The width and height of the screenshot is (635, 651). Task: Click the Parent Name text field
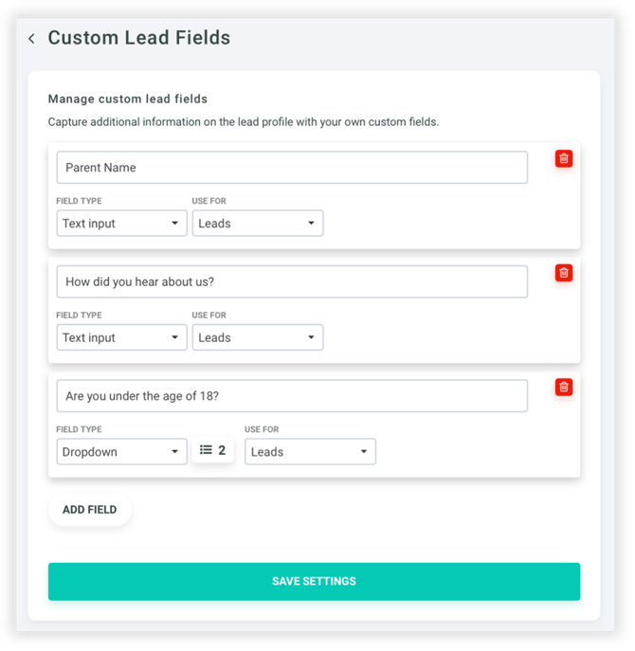tap(291, 168)
